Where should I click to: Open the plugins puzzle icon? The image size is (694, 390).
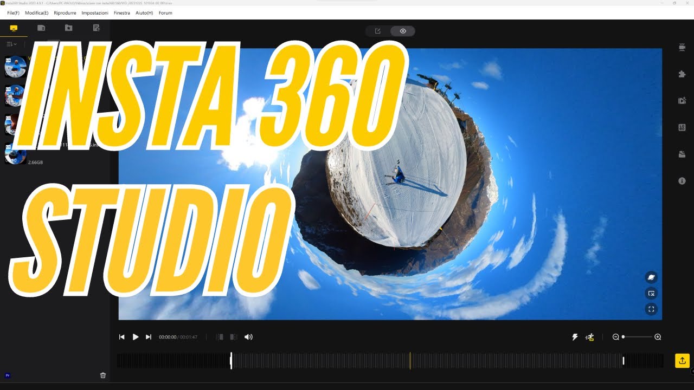pyautogui.click(x=682, y=74)
